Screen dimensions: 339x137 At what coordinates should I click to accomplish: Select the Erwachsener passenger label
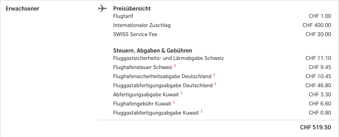click(x=23, y=9)
